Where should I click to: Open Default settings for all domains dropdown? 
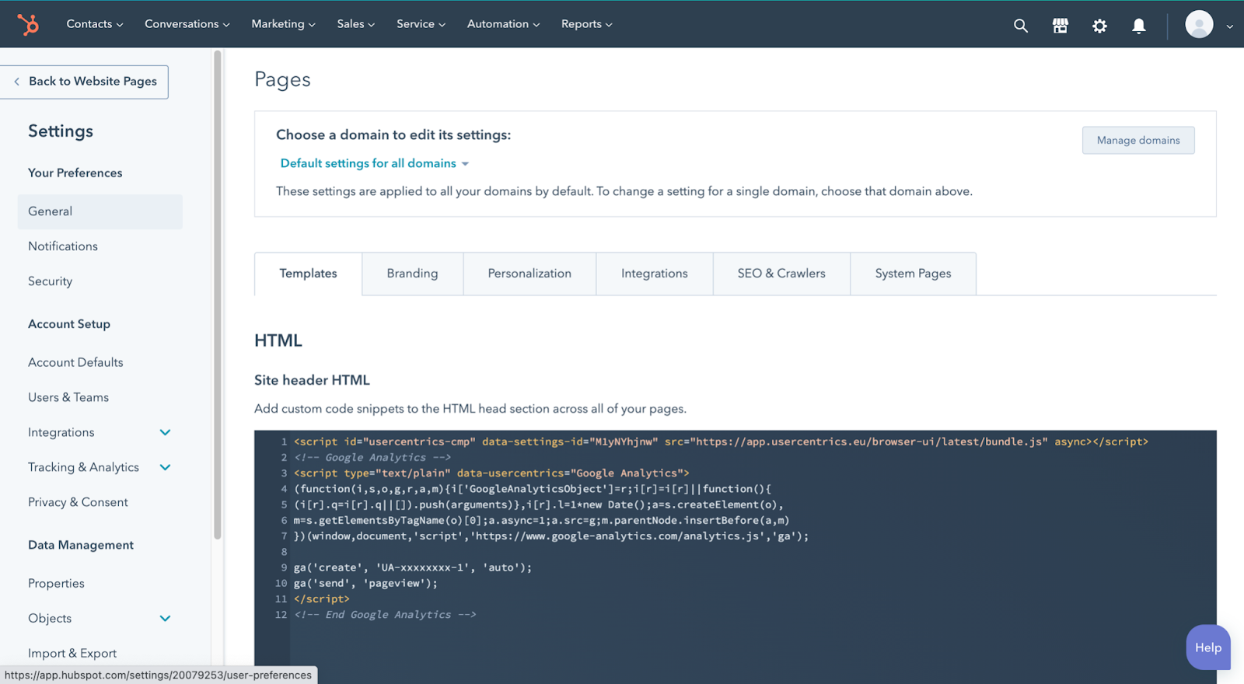[374, 163]
